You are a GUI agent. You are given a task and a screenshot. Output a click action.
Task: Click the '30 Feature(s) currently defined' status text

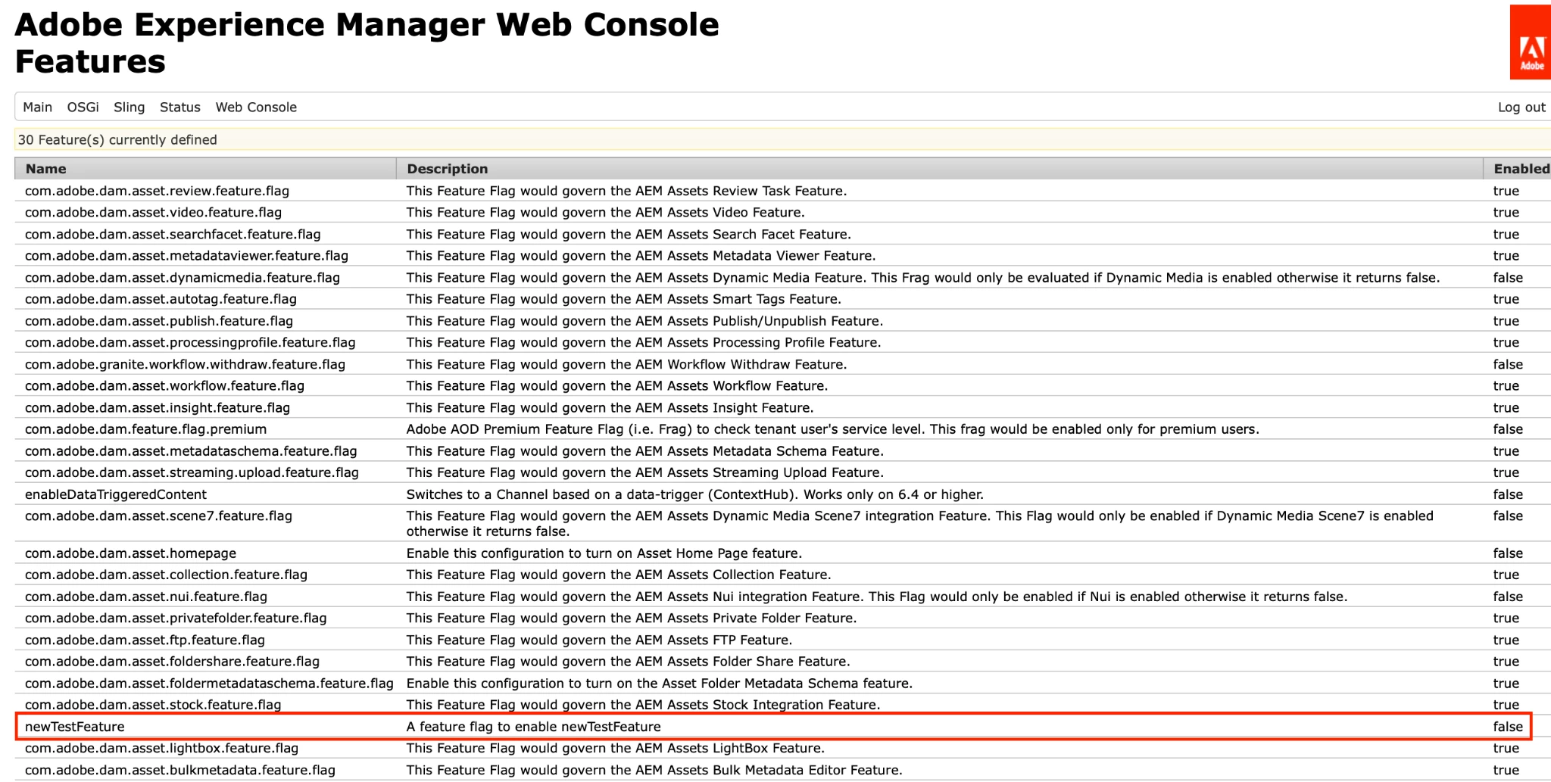pyautogui.click(x=117, y=140)
